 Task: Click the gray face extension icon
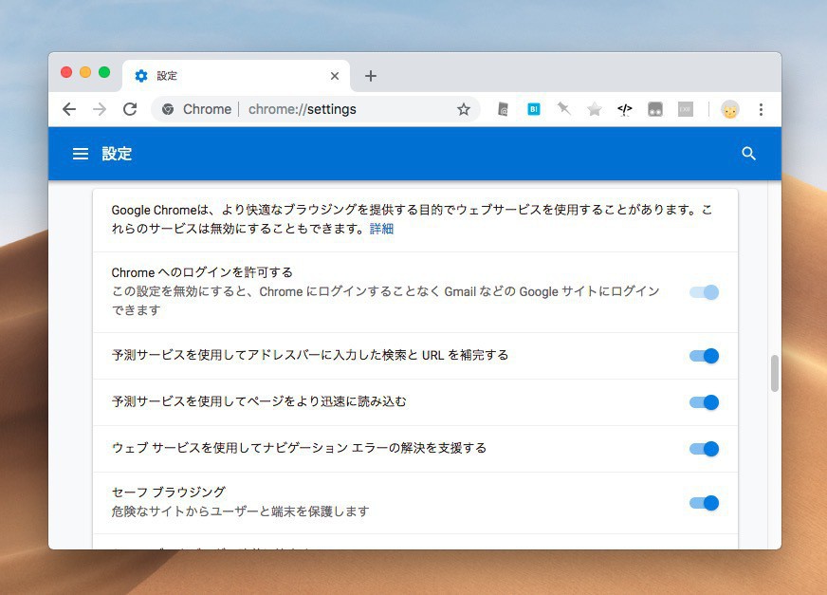click(655, 109)
